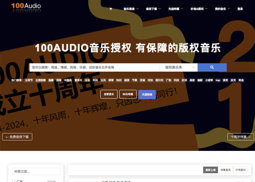Switch to the 最新上线 sort tab
Viewport: 255px width, 182px height.
211,170
